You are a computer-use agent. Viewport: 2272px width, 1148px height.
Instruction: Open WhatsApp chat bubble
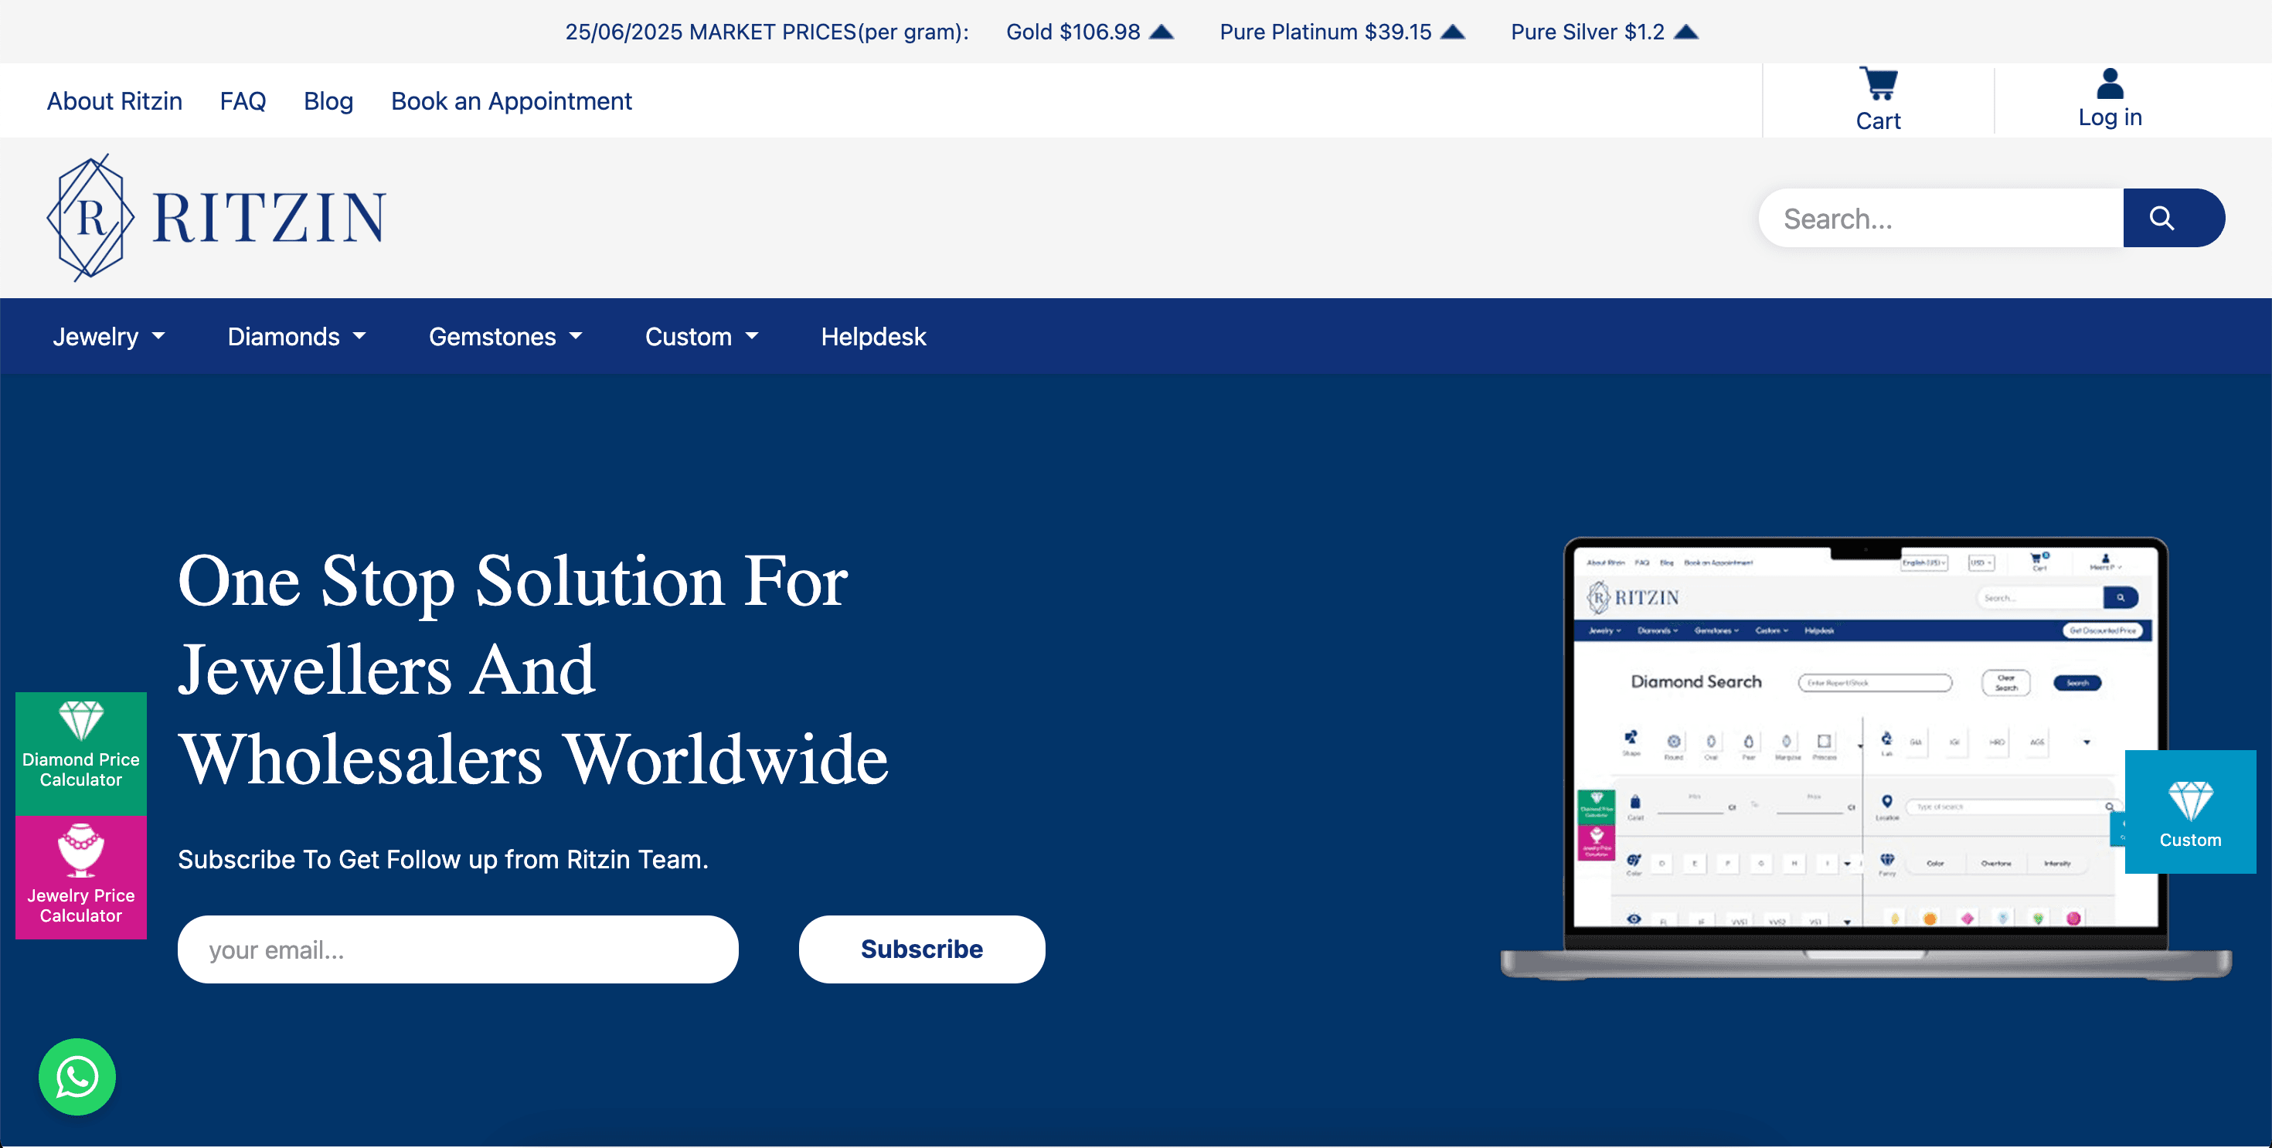(77, 1077)
